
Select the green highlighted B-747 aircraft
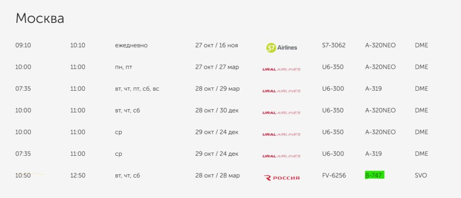[x=374, y=175]
